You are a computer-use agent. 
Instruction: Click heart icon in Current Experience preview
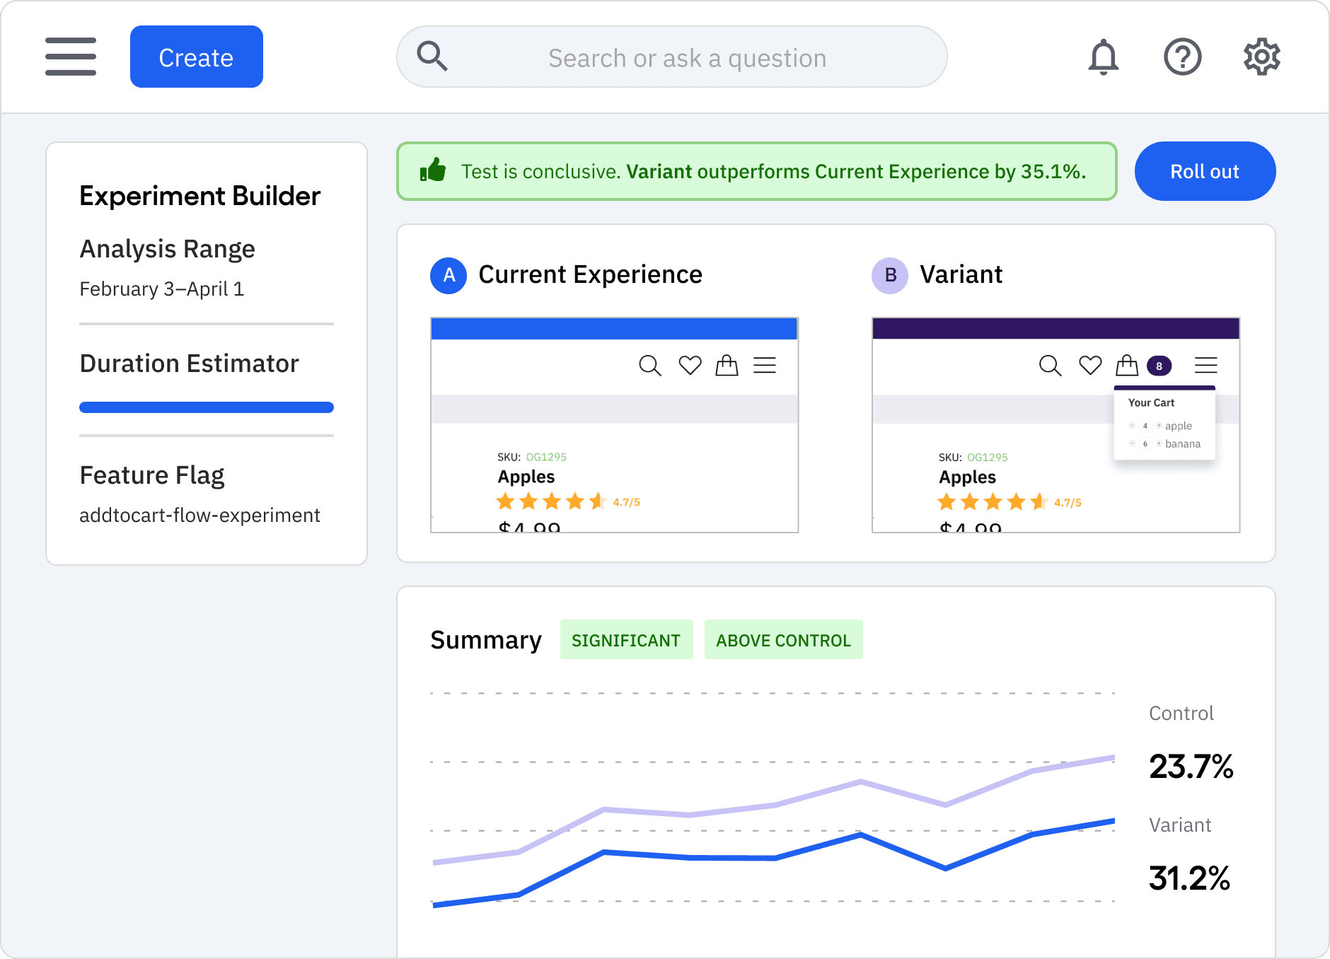click(x=690, y=366)
